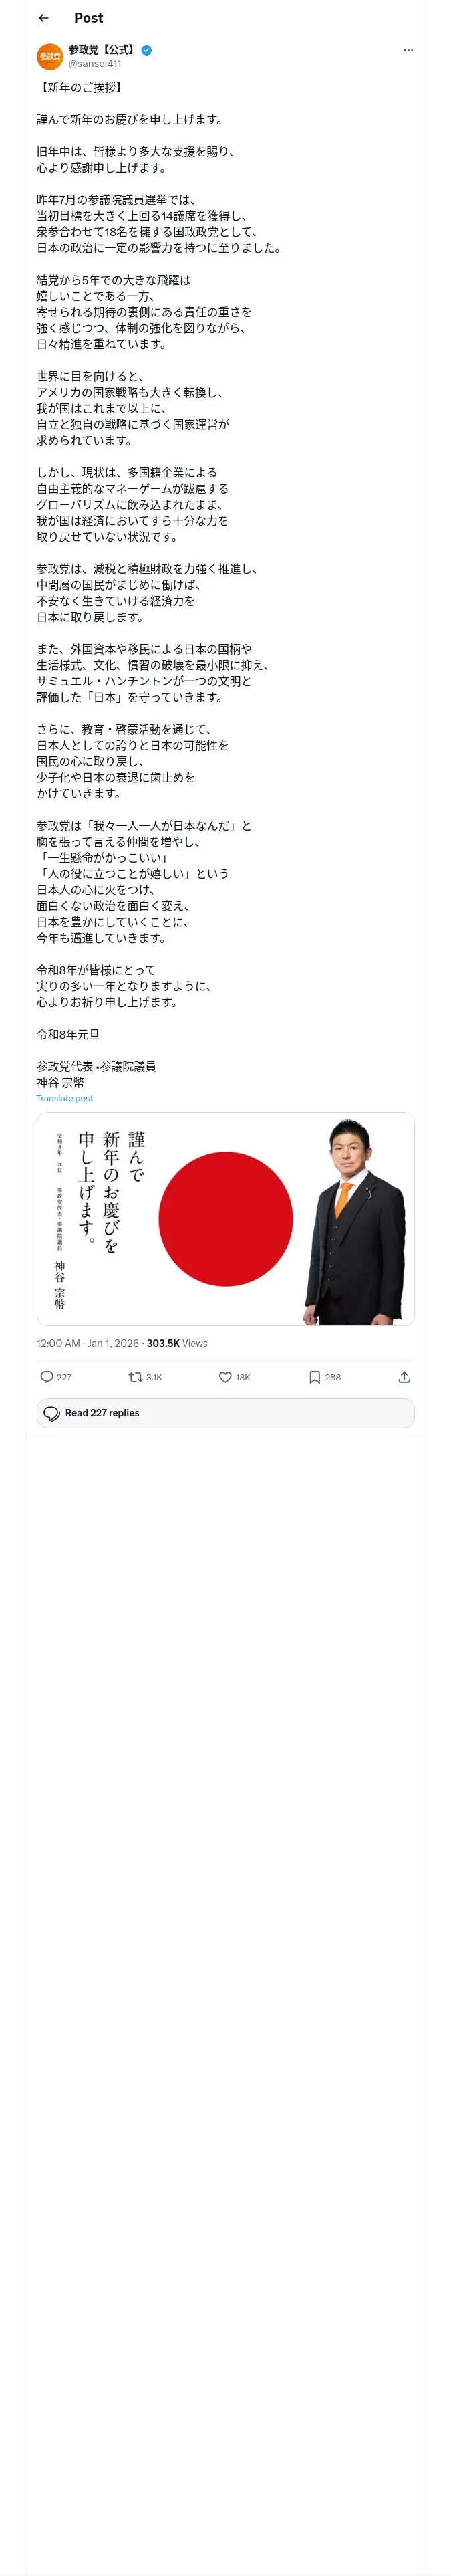
Task: Open the New Year greeting image
Action: pos(225,1218)
